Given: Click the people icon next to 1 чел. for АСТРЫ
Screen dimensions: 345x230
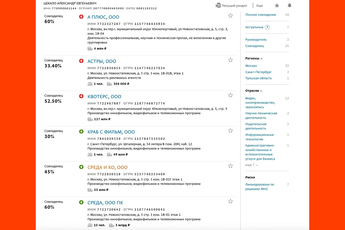Looking at the screenshot, I should click(89, 83).
